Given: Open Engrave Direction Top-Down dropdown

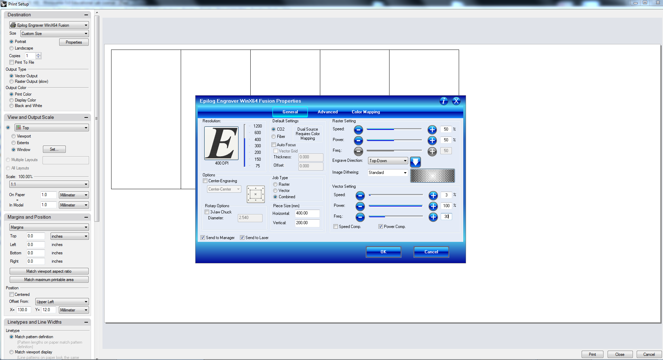Looking at the screenshot, I should tap(388, 161).
